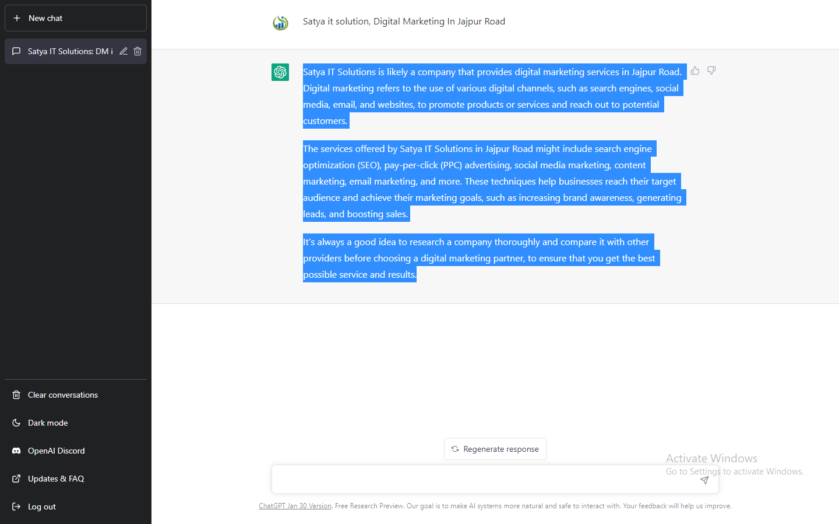Click the site favicon in the header
839x524 pixels.
280,23
